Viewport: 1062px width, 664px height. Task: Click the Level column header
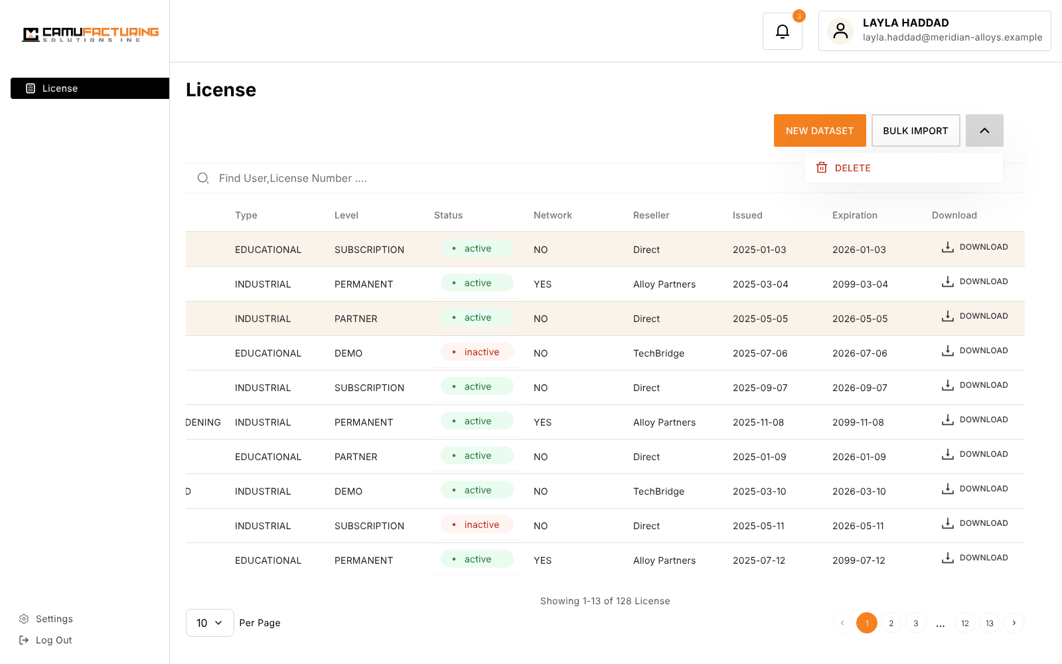point(346,215)
